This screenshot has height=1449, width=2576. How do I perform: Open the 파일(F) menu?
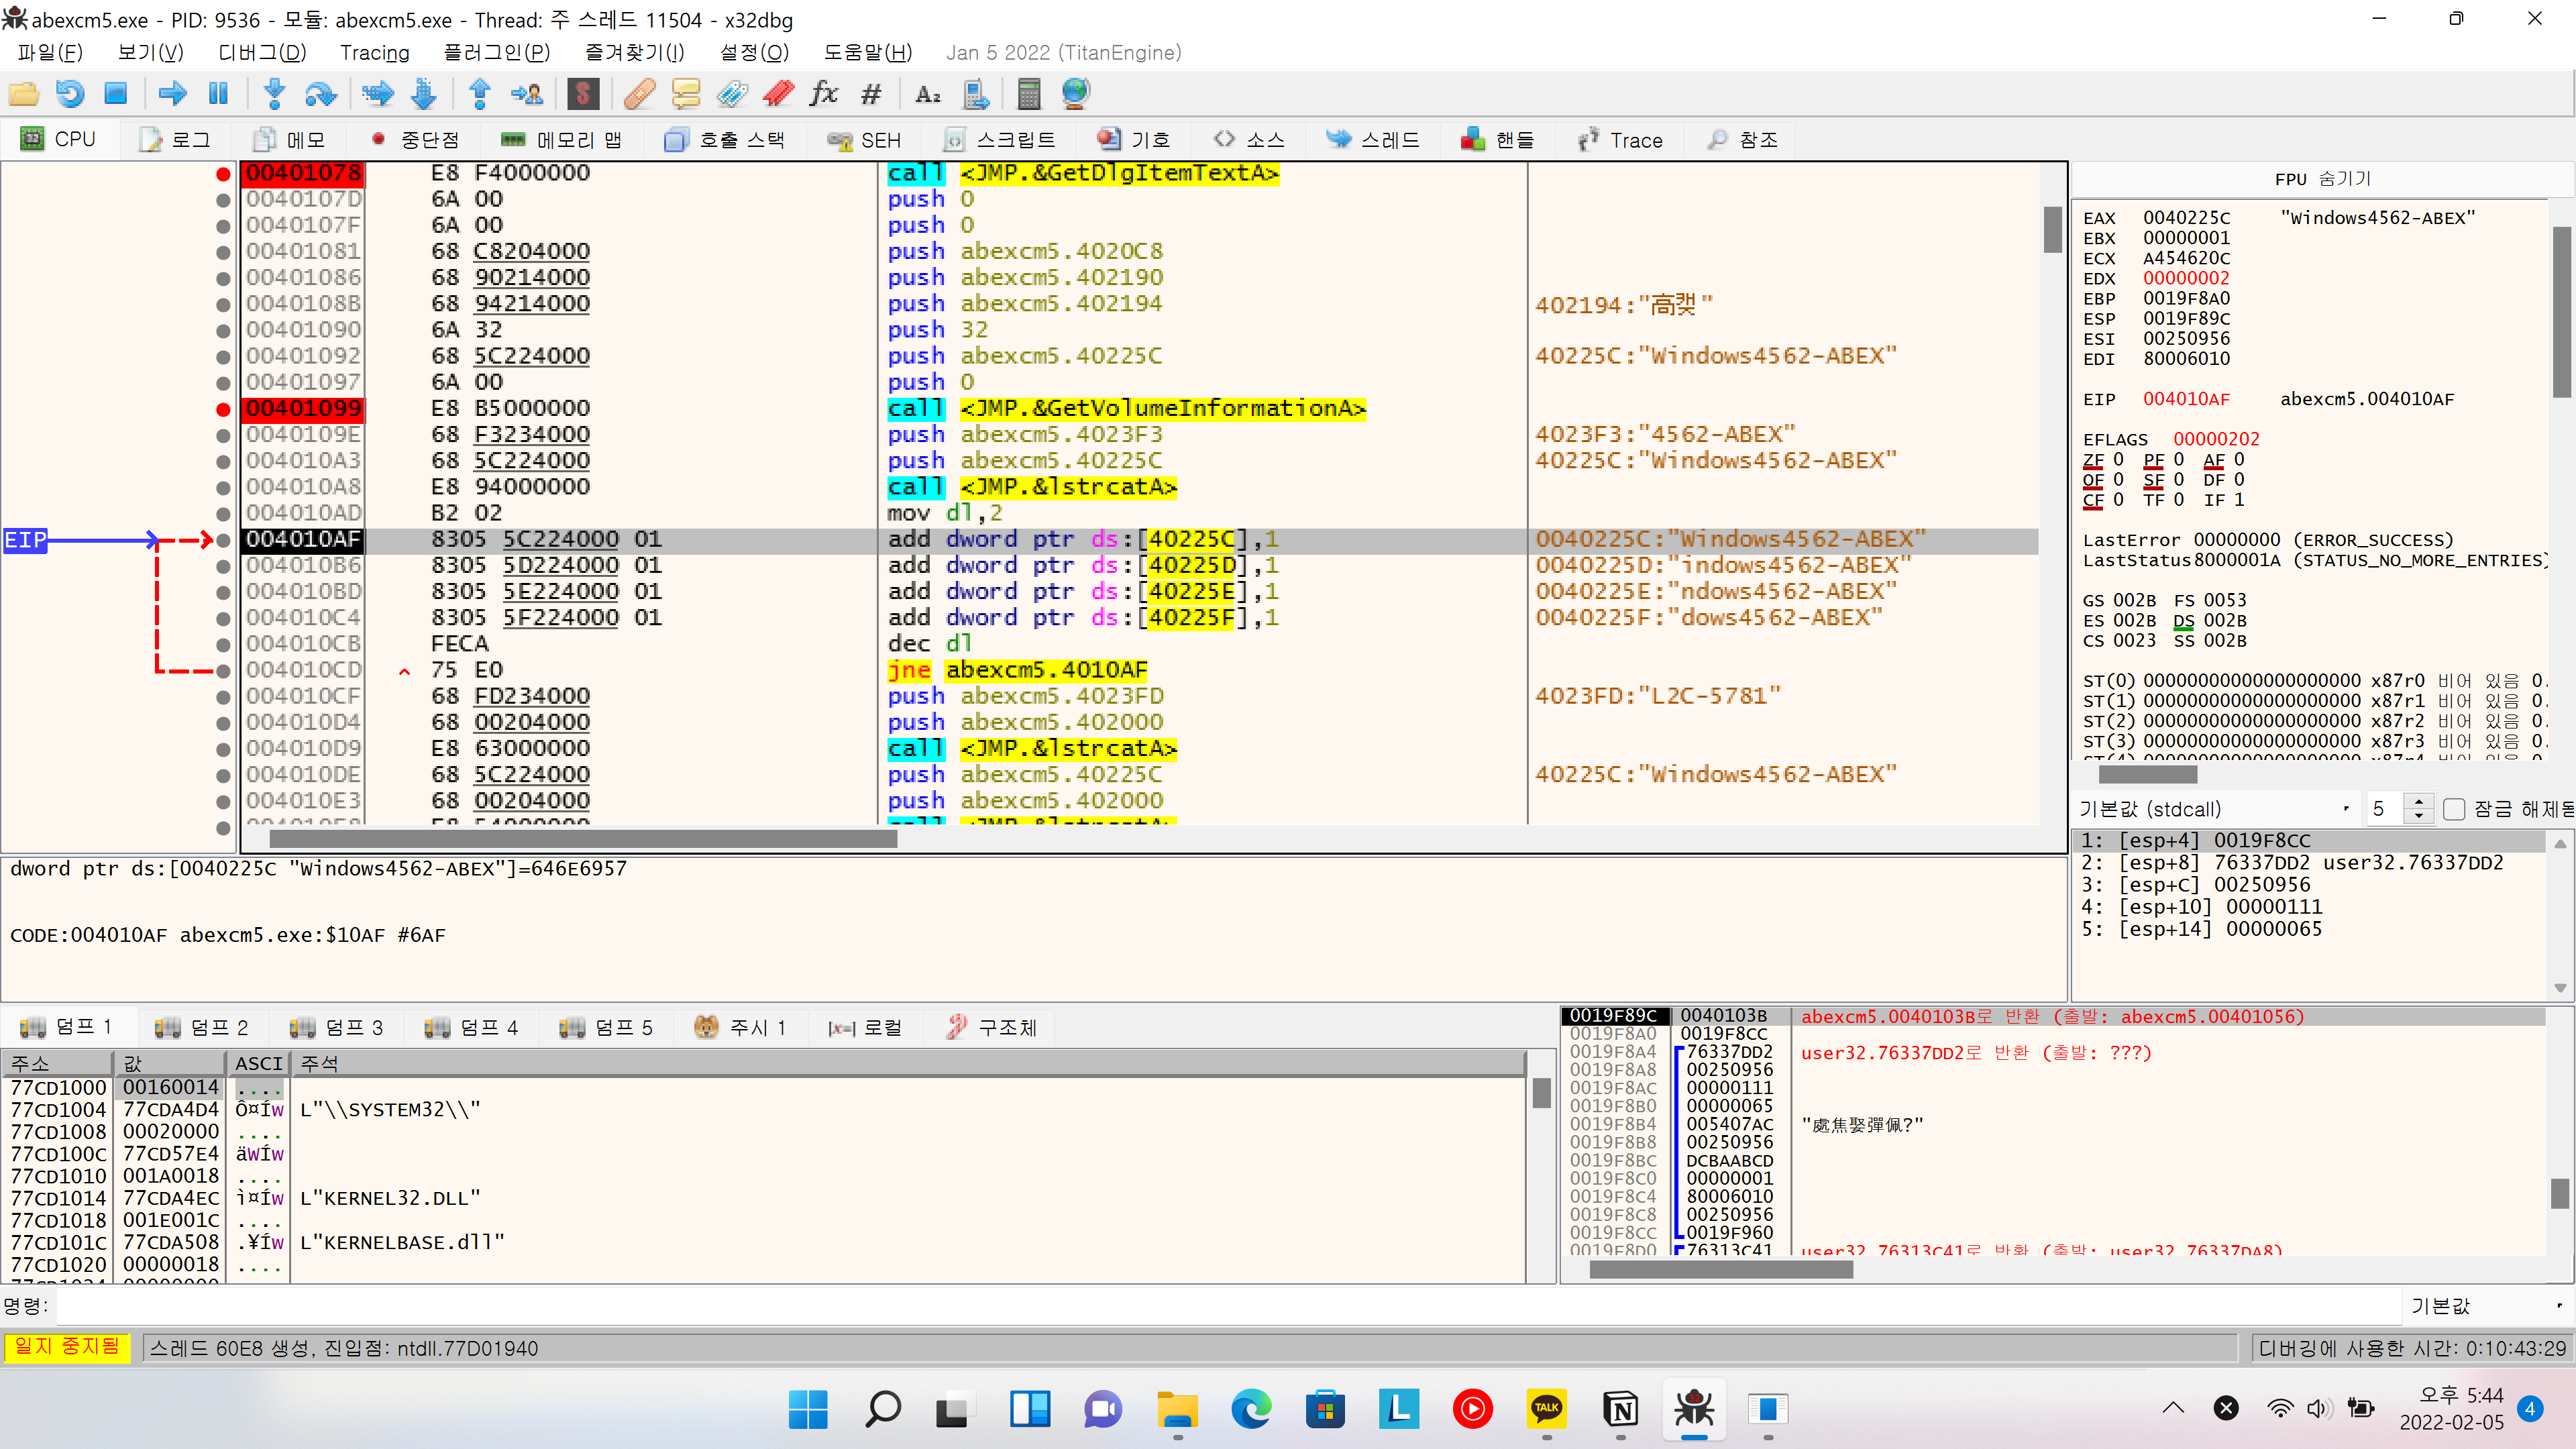[x=50, y=53]
